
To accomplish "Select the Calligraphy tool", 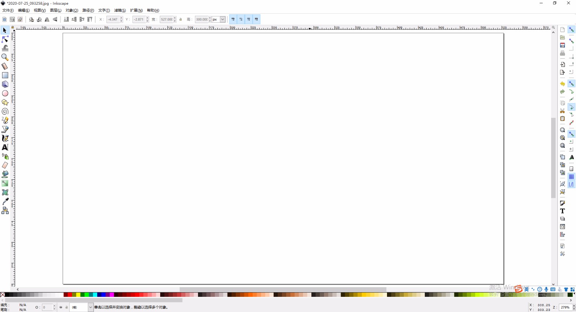I will tap(5, 138).
